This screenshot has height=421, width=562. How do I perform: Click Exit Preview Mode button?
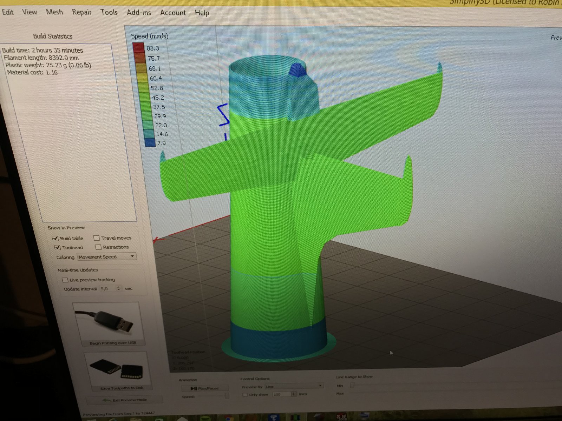point(125,400)
